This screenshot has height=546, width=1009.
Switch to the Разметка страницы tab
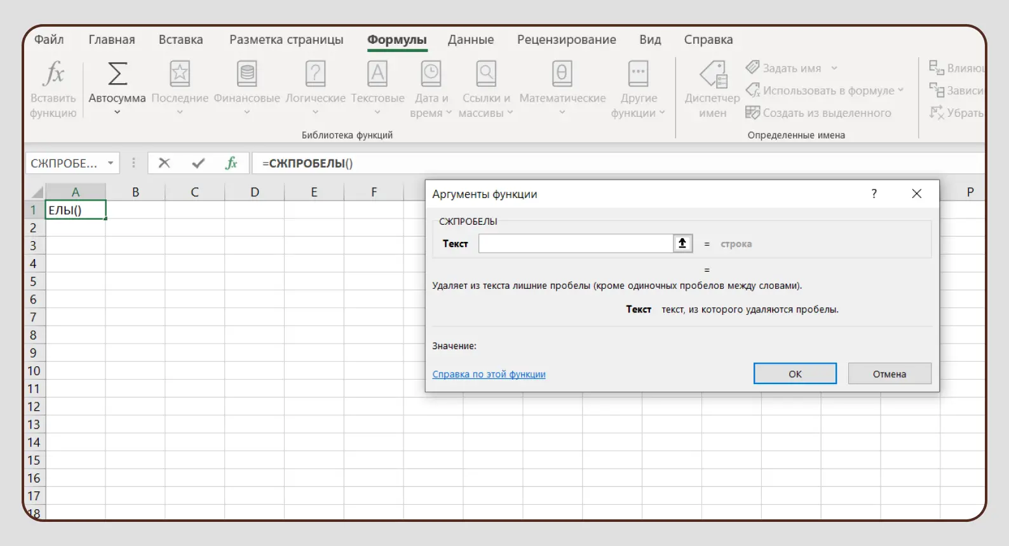[287, 39]
